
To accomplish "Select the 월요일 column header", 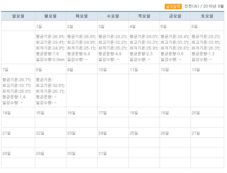I will (51, 16).
